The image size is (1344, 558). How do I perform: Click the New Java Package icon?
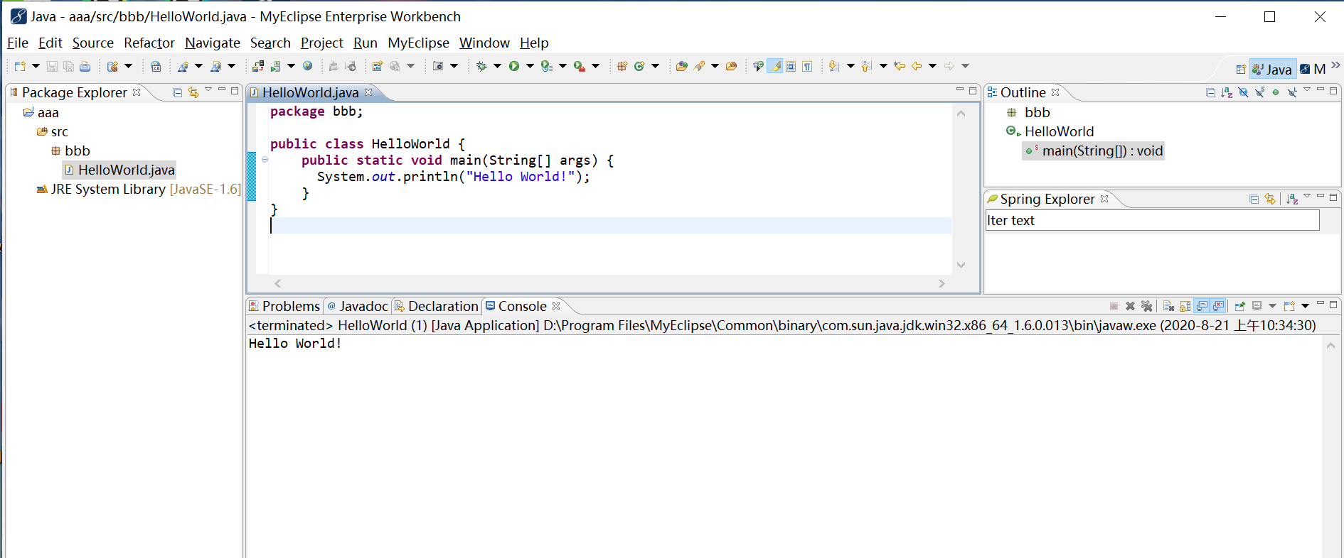[x=622, y=66]
